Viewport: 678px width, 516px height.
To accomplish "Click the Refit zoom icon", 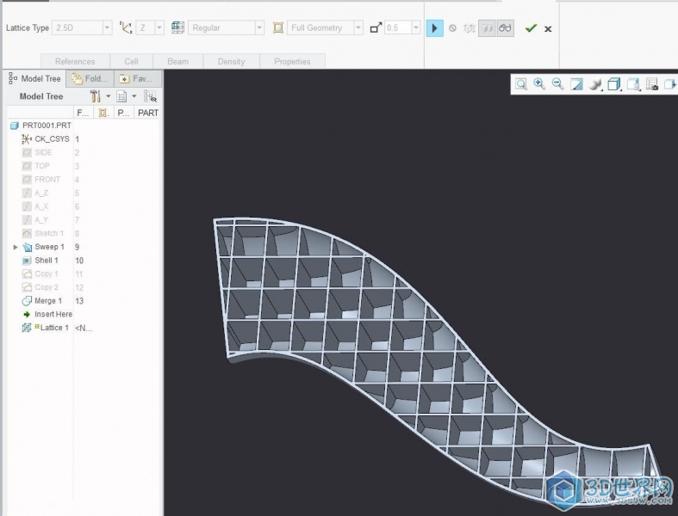I will (x=521, y=84).
